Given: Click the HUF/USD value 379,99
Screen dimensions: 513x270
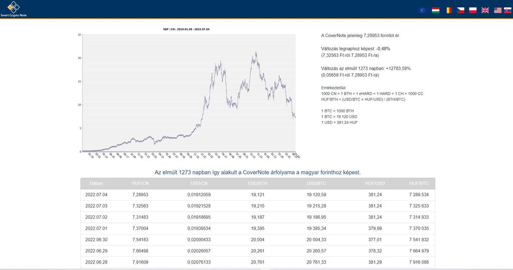Looking at the screenshot, I should pyautogui.click(x=375, y=228).
